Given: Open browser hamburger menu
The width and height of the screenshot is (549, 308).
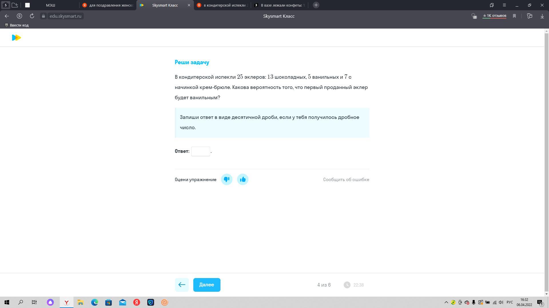Looking at the screenshot, I should coord(504,5).
